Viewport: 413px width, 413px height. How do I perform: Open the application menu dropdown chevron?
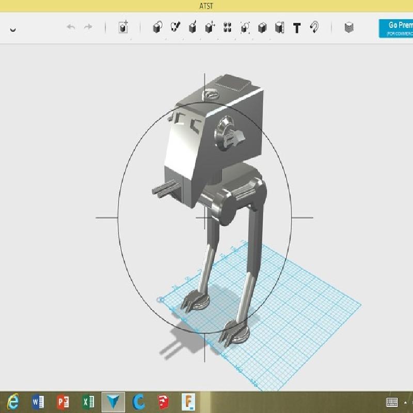click(12, 29)
